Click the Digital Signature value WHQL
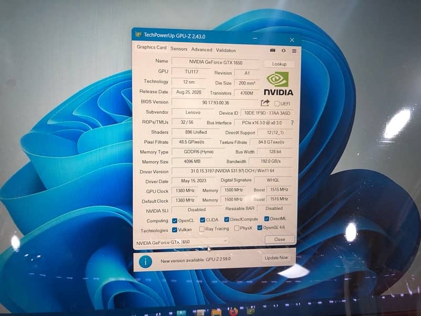The width and height of the screenshot is (421, 316). (x=273, y=180)
